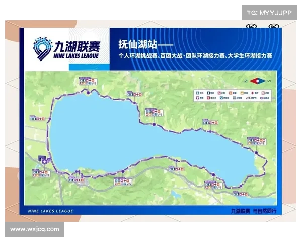
Task: Click the dark blue building icon beside star marker
Action: coord(41,158)
